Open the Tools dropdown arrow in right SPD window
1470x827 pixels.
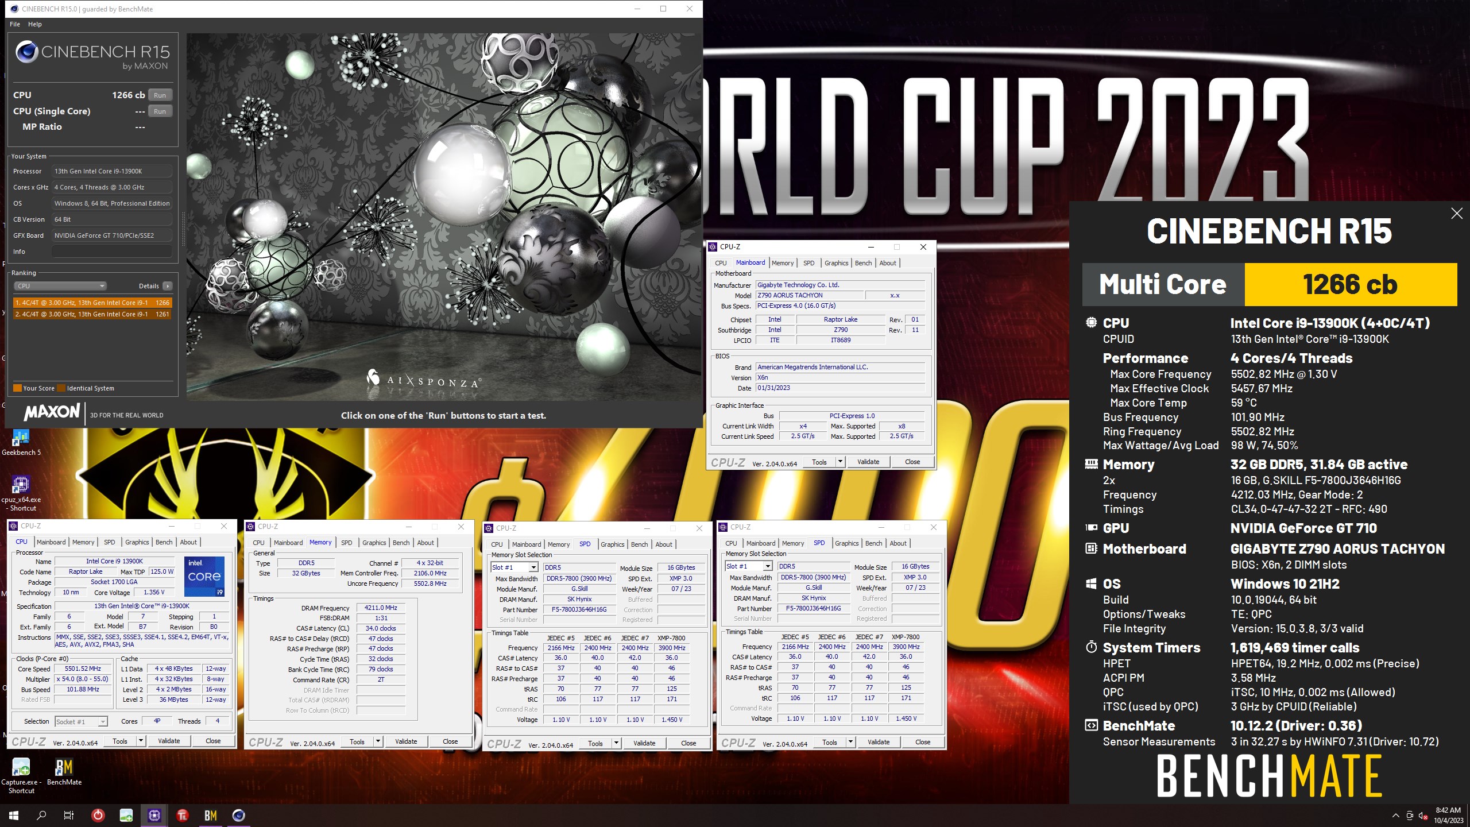click(850, 742)
